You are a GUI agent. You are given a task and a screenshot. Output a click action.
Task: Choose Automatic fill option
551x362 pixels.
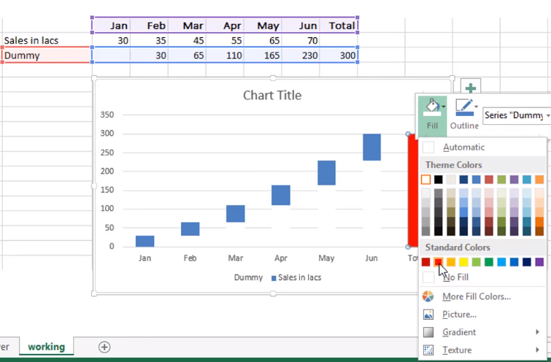pos(483,147)
